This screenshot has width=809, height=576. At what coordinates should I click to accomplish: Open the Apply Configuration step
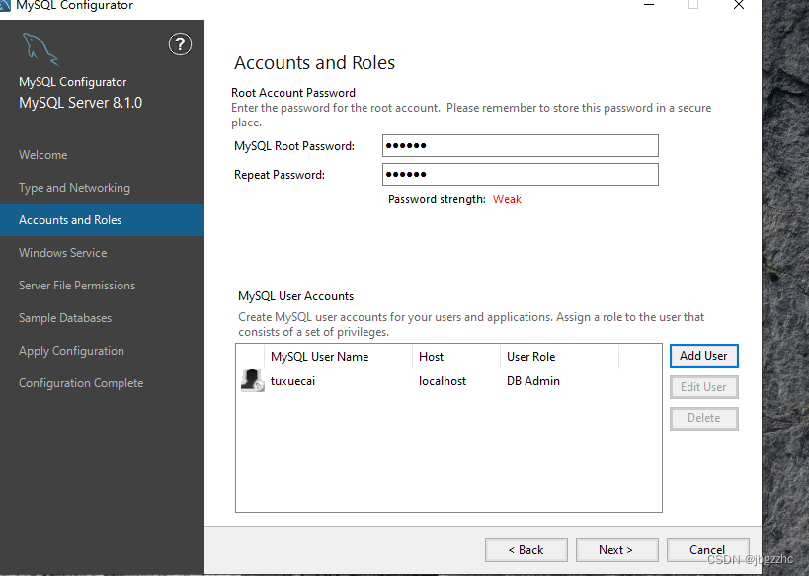pyautogui.click(x=71, y=351)
